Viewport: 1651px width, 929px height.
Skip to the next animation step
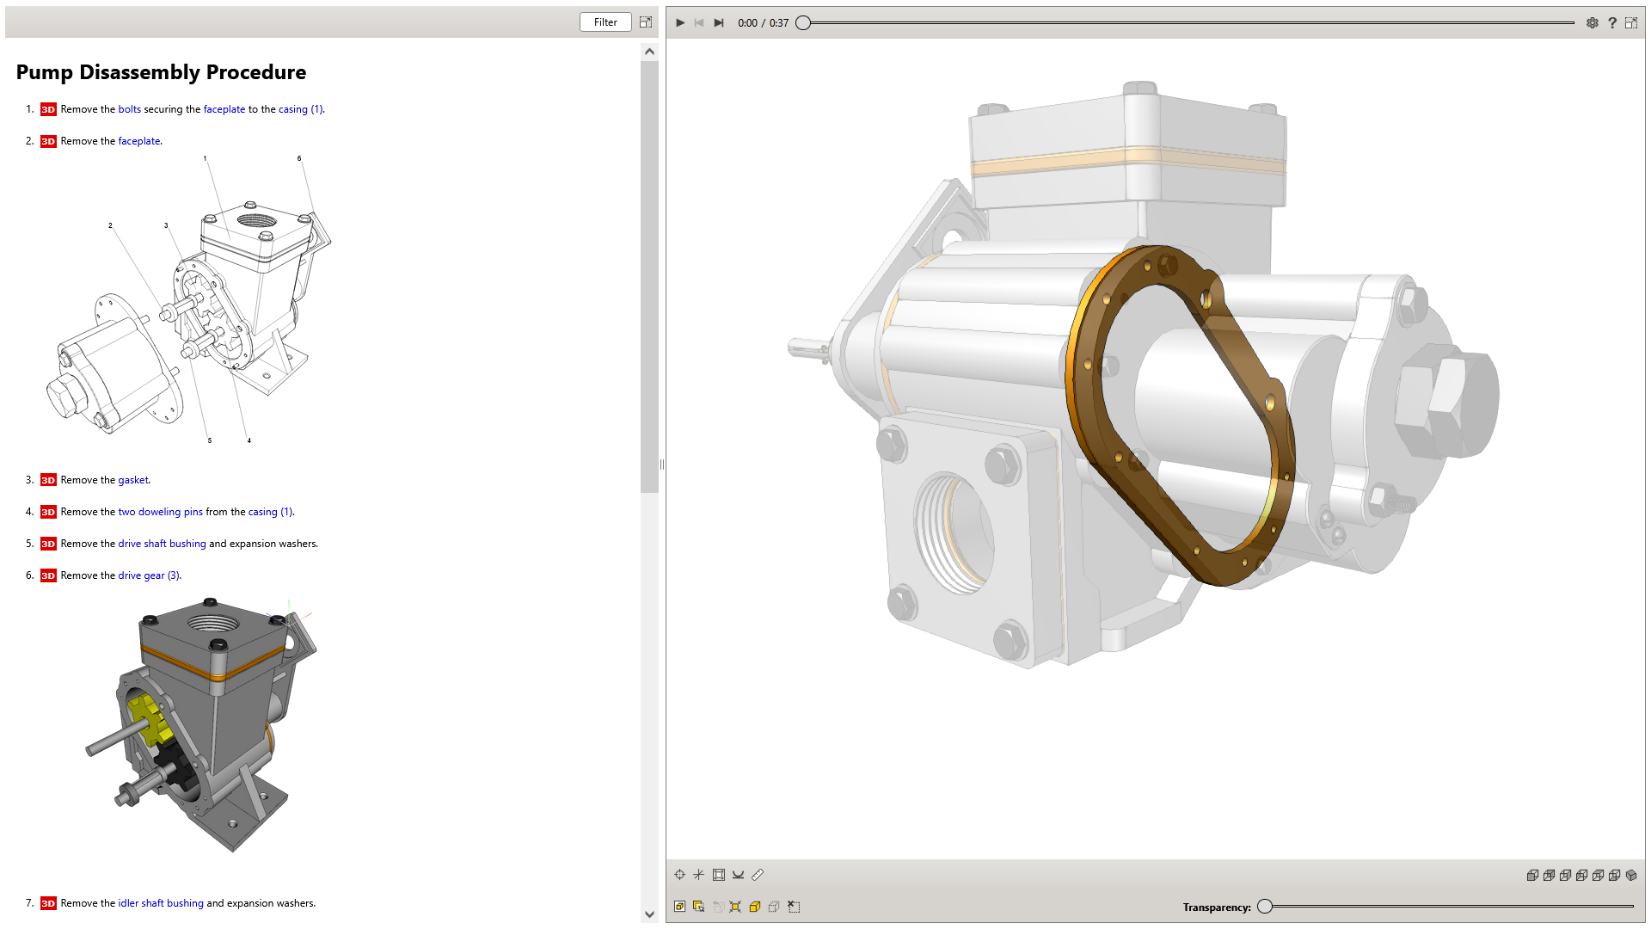pyautogui.click(x=719, y=23)
